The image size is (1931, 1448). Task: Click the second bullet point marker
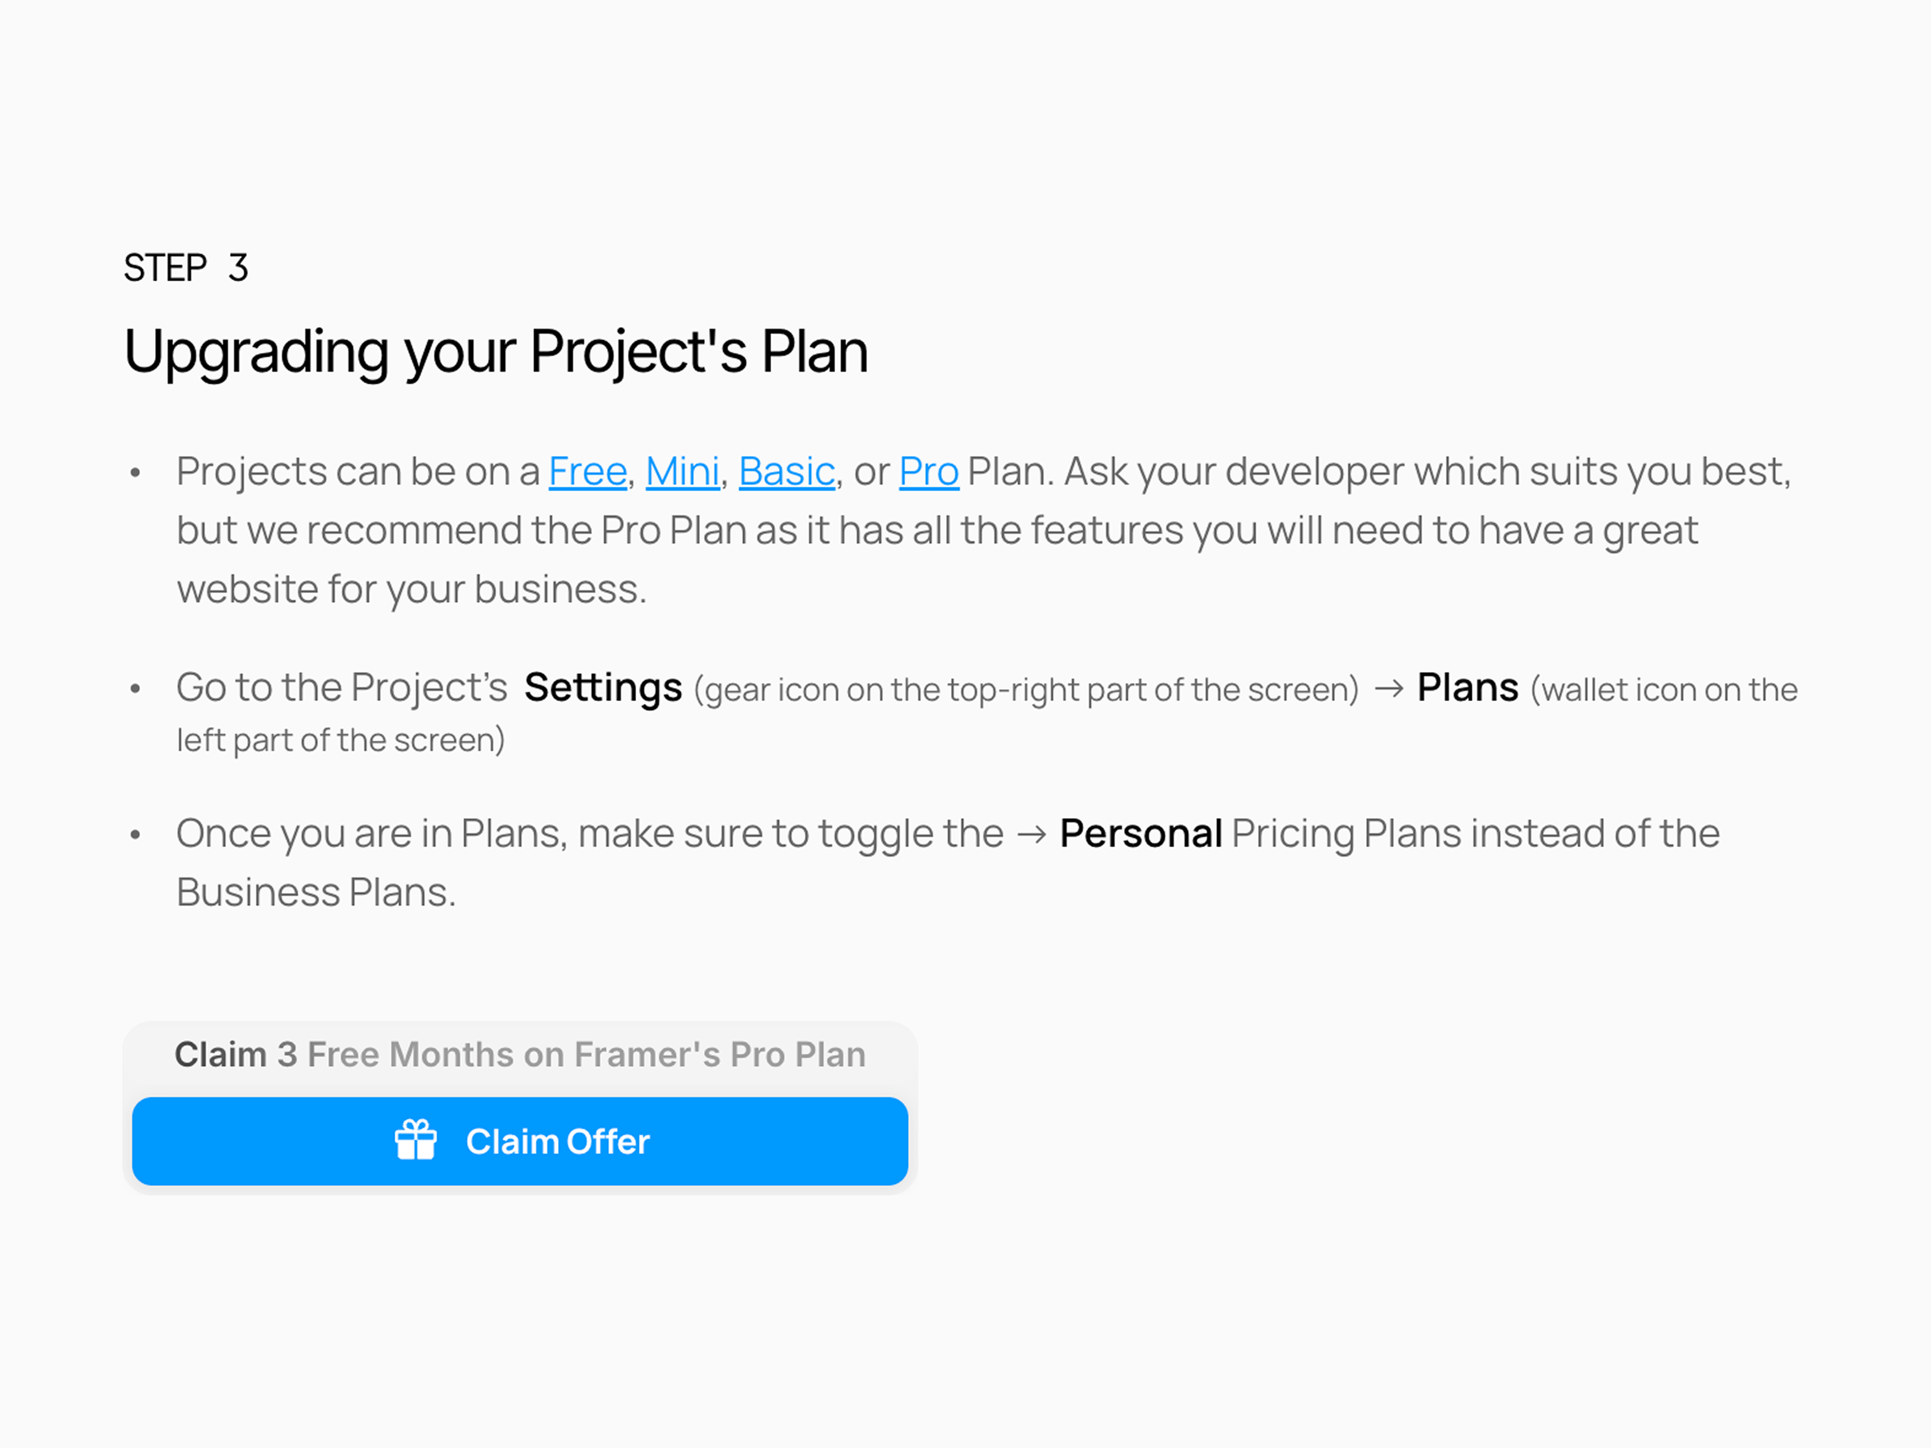click(135, 690)
